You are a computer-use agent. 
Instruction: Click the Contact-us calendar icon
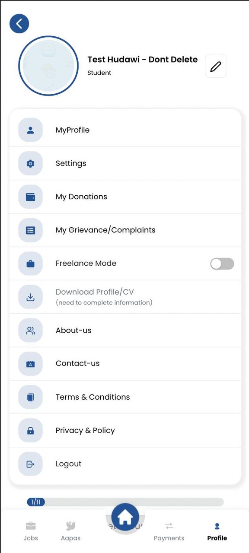[30, 363]
